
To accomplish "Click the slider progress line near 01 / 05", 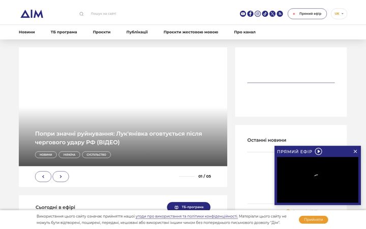I will pyautogui.click(x=187, y=177).
